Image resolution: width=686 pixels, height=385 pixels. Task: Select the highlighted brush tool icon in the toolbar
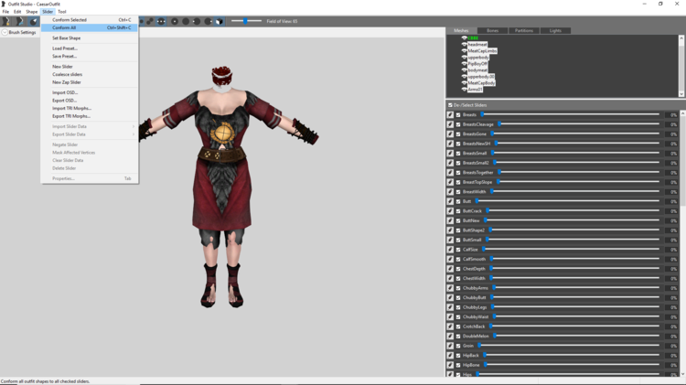pos(33,21)
